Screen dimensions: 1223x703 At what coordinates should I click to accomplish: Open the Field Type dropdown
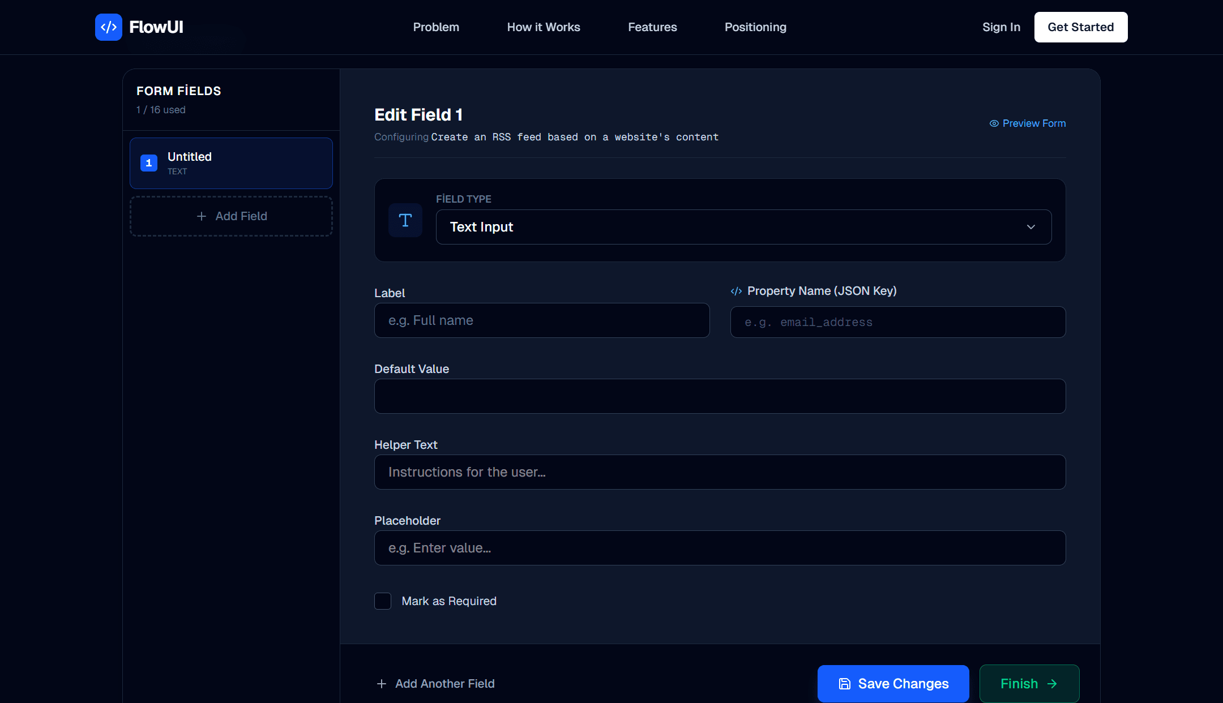(743, 227)
